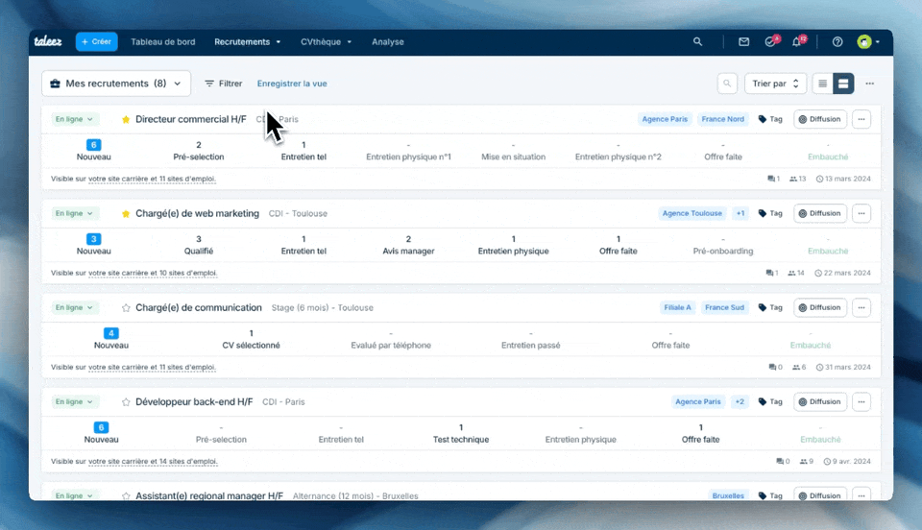The image size is (922, 530).
Task: Open comments icon on Directeur commercial row
Action: 773,179
